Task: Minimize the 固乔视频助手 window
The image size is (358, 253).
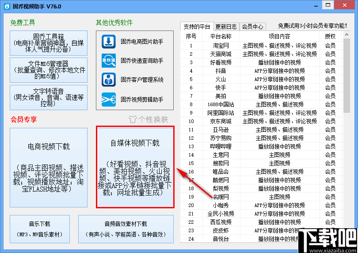Action: (x=316, y=6)
